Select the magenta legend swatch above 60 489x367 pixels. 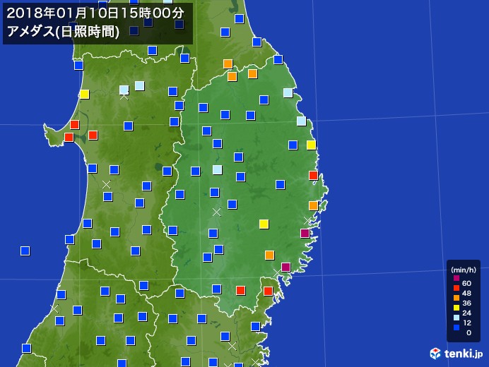coord(456,278)
